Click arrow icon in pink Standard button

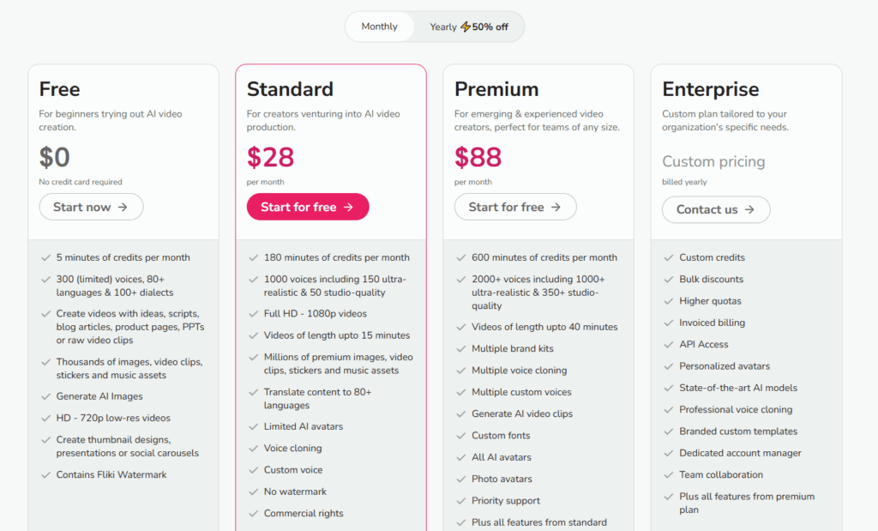point(348,208)
